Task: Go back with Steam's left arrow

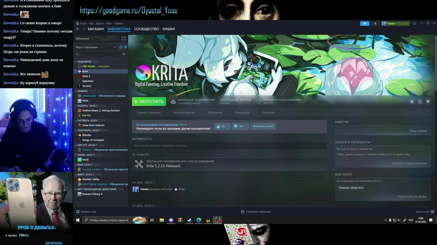Action: click(77, 29)
